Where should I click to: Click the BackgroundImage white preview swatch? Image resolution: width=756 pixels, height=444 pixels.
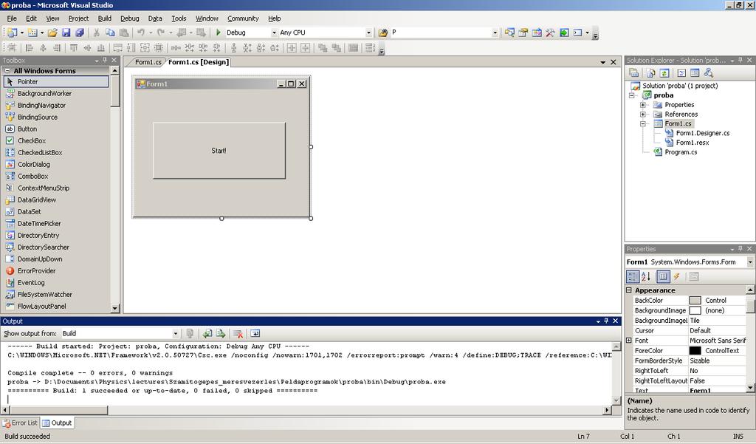click(x=695, y=310)
